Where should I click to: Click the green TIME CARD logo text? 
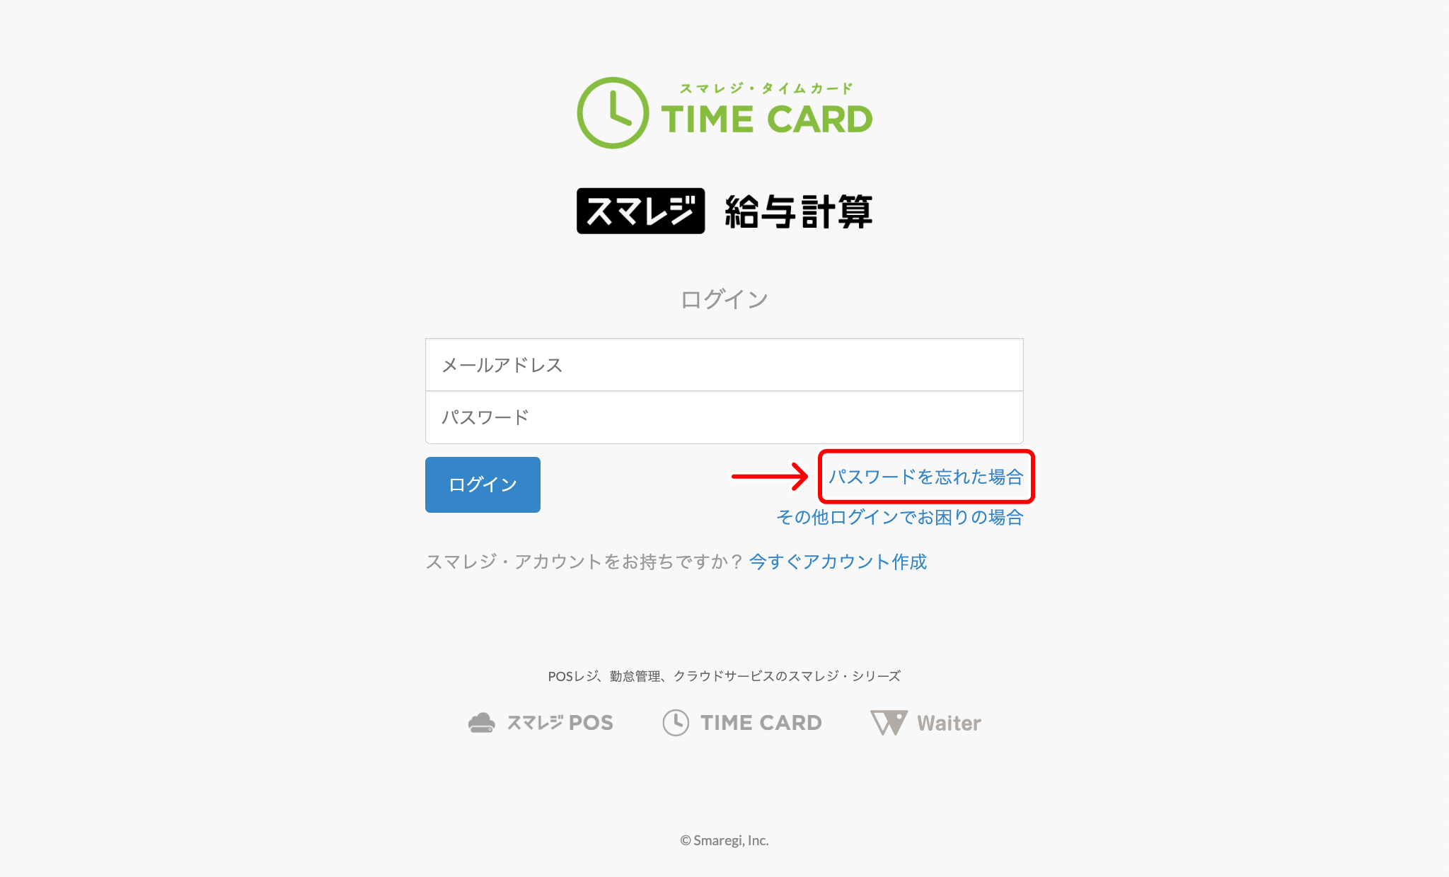click(767, 119)
